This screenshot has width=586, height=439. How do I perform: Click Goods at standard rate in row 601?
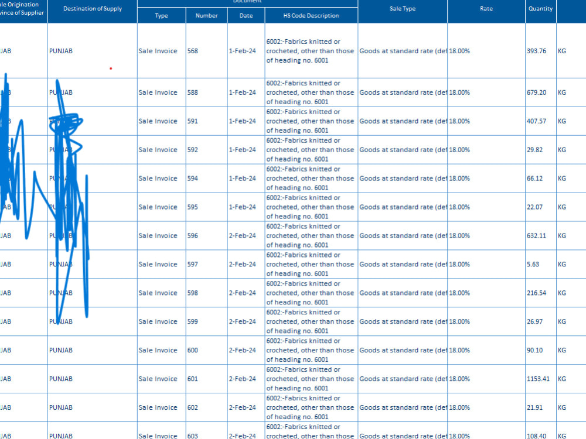point(403,379)
